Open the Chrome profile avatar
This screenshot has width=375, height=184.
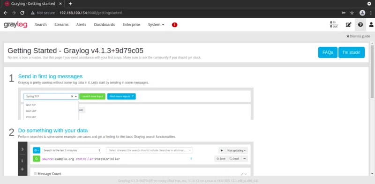pos(362,13)
